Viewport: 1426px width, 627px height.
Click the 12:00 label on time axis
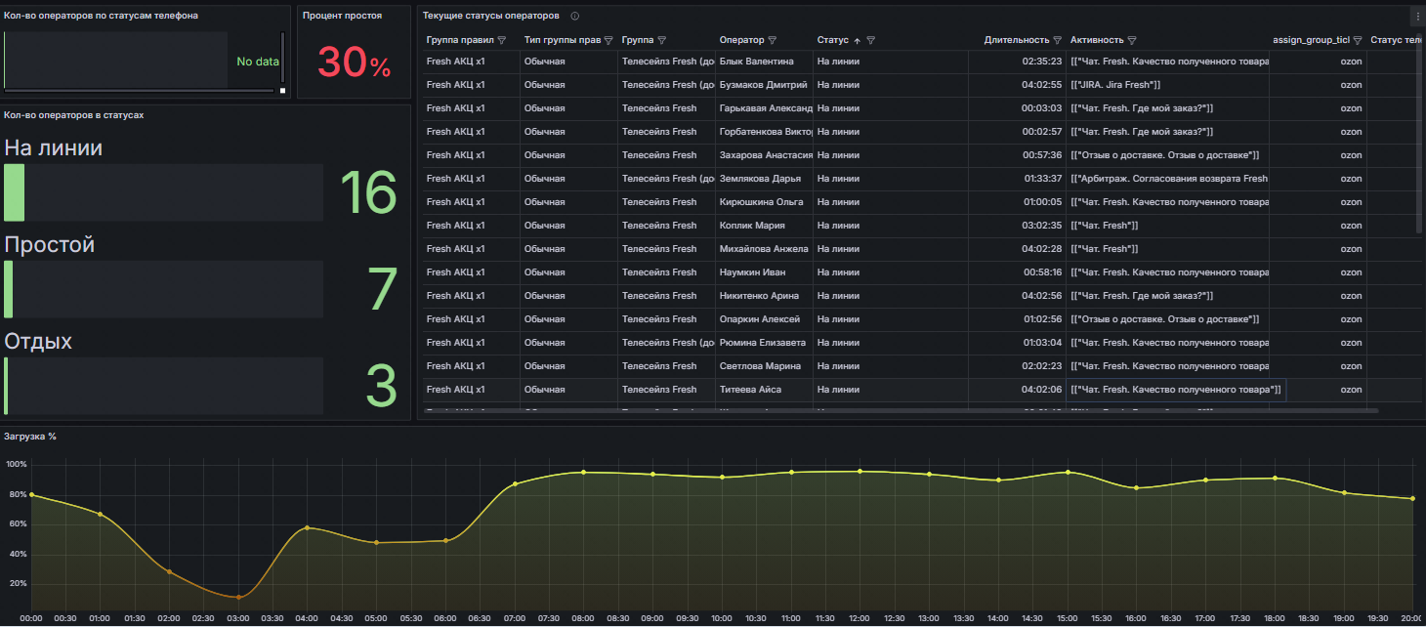coord(860,618)
